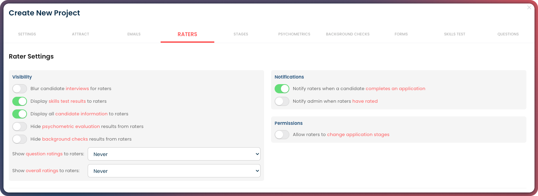Image resolution: width=538 pixels, height=196 pixels.
Task: Open the Show question ratings dropdown
Action: (174, 154)
